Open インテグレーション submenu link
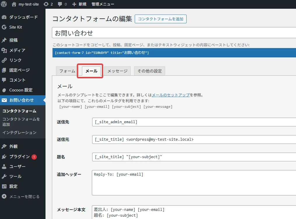This screenshot has width=296, height=219. pos(19,133)
